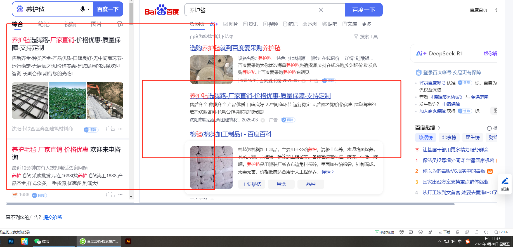Clear the desktop search box with X
This screenshot has width=513, height=247.
(x=321, y=10)
